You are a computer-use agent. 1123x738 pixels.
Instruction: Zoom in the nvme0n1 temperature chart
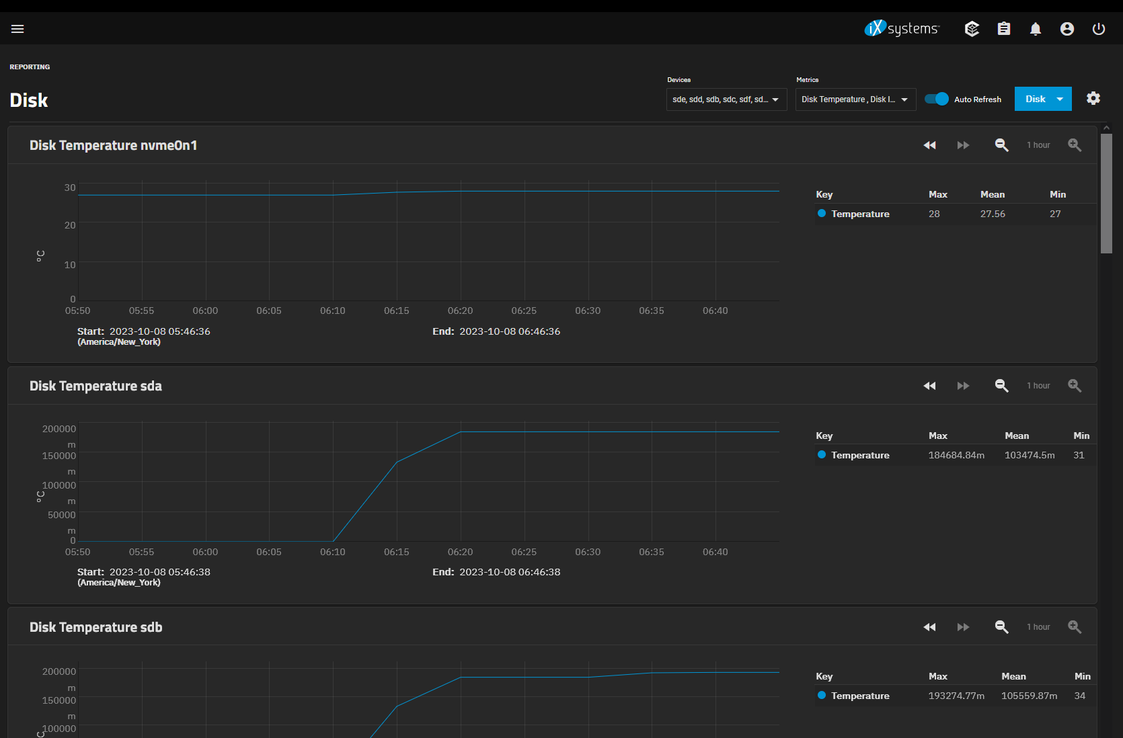point(1075,145)
